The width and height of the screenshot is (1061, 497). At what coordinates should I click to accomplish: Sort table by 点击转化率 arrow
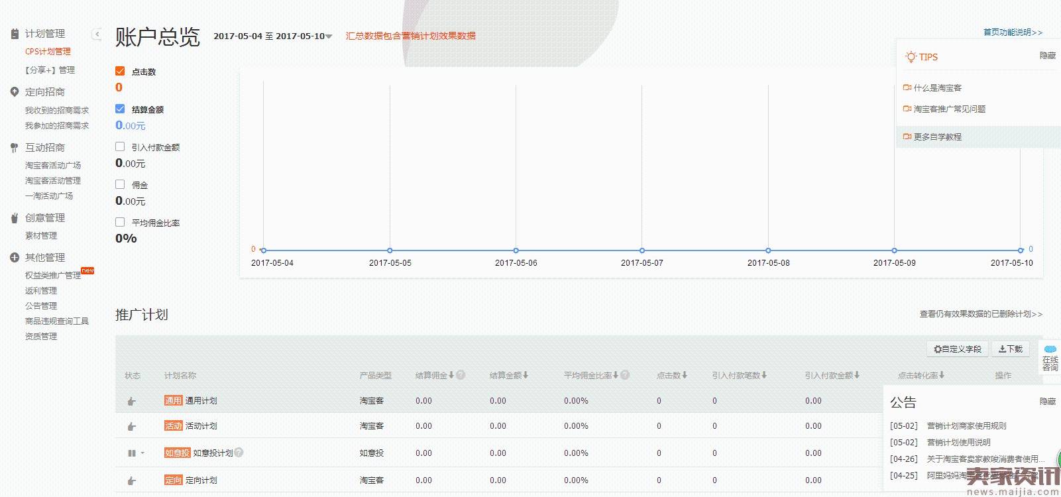942,375
